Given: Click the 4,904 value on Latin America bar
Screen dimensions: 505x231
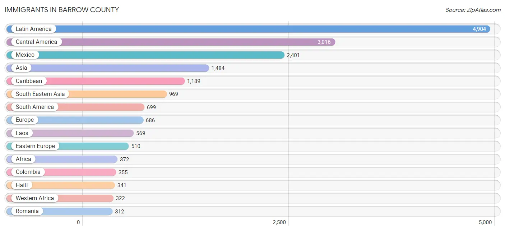Looking at the screenshot, I should 479,29.
